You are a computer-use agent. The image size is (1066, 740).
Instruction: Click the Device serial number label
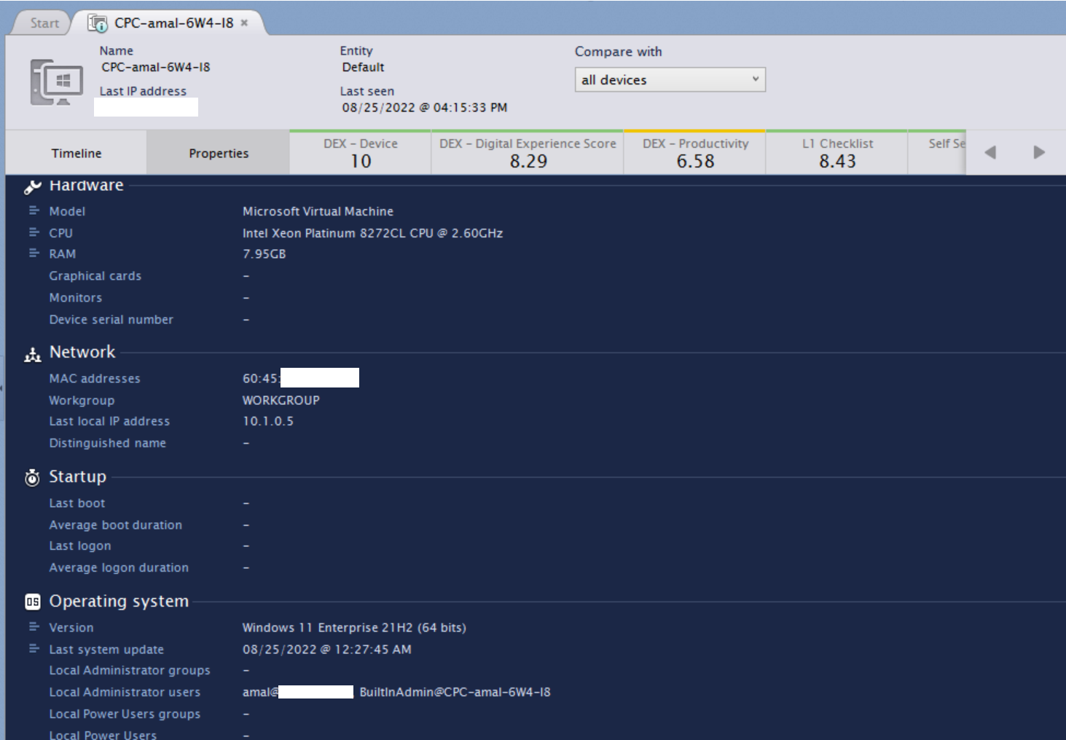click(111, 320)
